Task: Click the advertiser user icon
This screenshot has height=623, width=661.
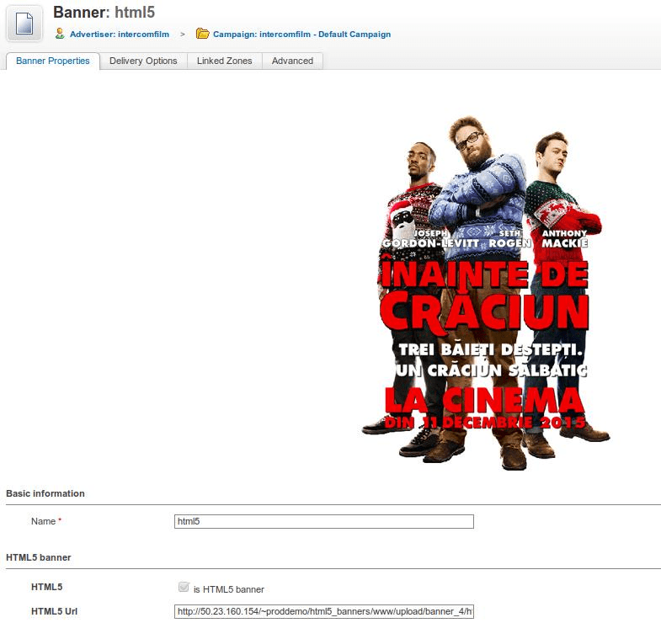Action: (60, 34)
